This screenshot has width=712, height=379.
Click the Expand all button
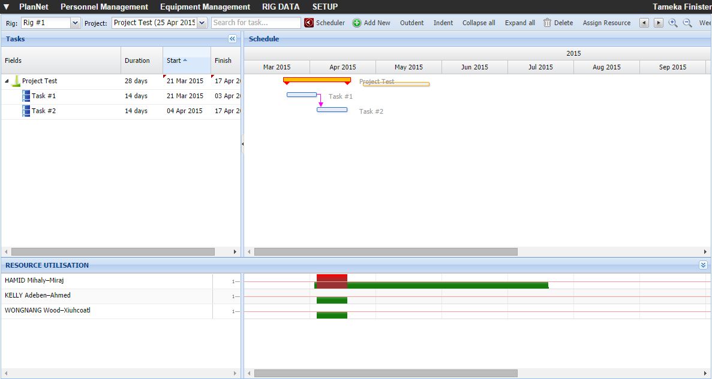click(x=519, y=23)
